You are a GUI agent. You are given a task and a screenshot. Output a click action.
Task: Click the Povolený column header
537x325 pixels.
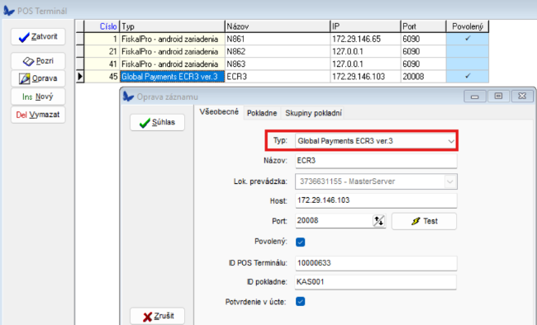(468, 26)
